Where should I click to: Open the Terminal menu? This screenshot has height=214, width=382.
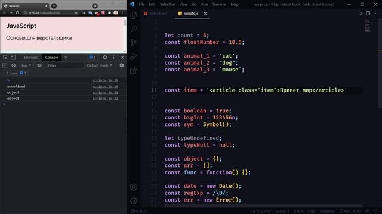tap(219, 4)
